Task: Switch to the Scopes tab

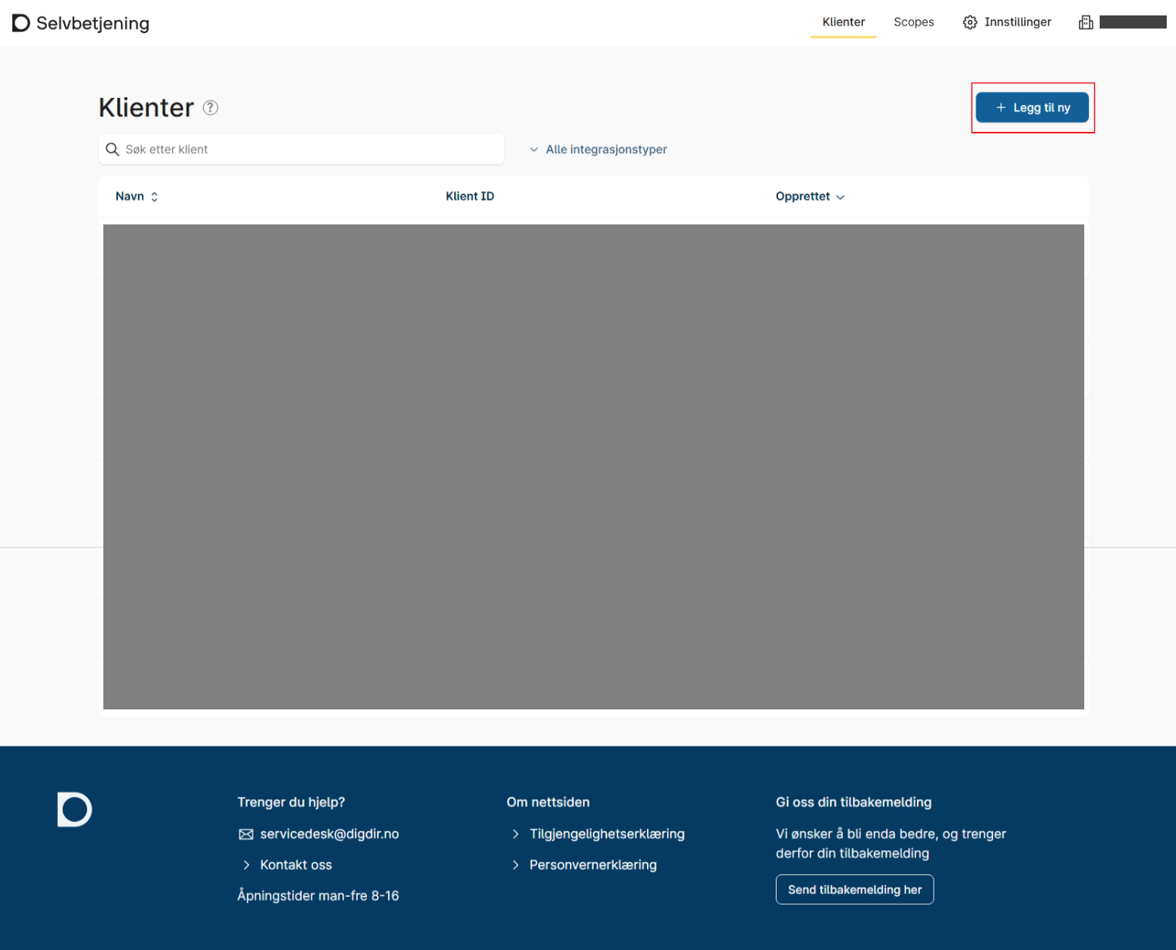Action: pyautogui.click(x=914, y=22)
